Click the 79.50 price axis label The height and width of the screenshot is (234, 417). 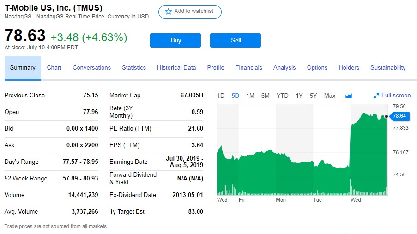pyautogui.click(x=399, y=106)
